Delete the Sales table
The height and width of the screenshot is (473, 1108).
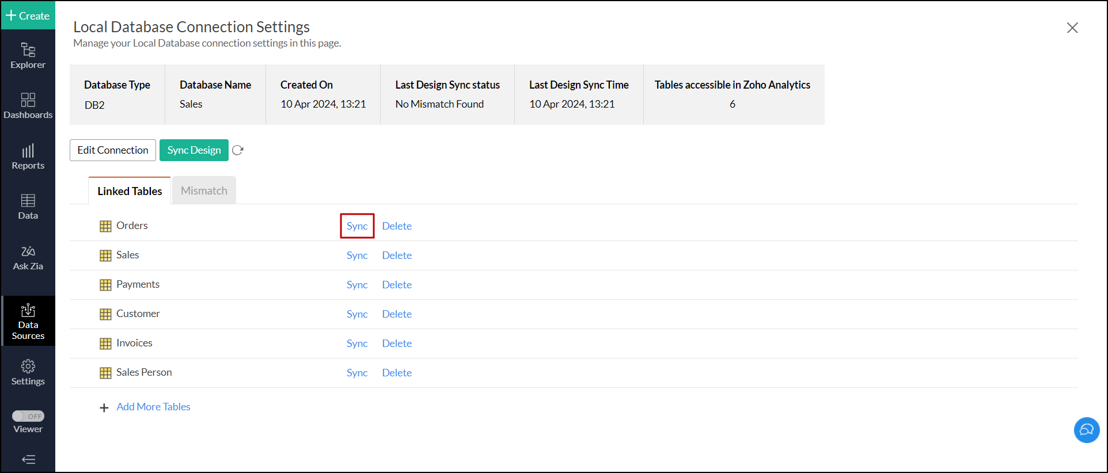(x=397, y=255)
